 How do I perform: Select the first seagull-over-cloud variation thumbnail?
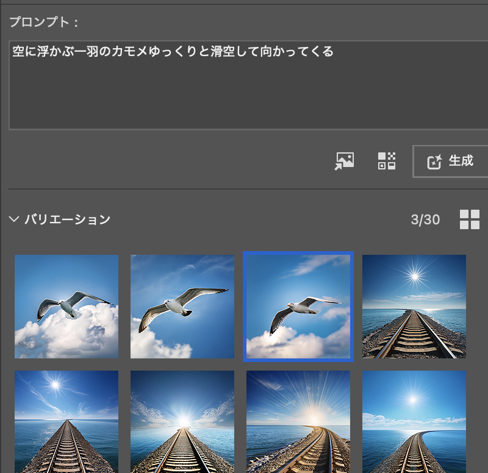[66, 307]
